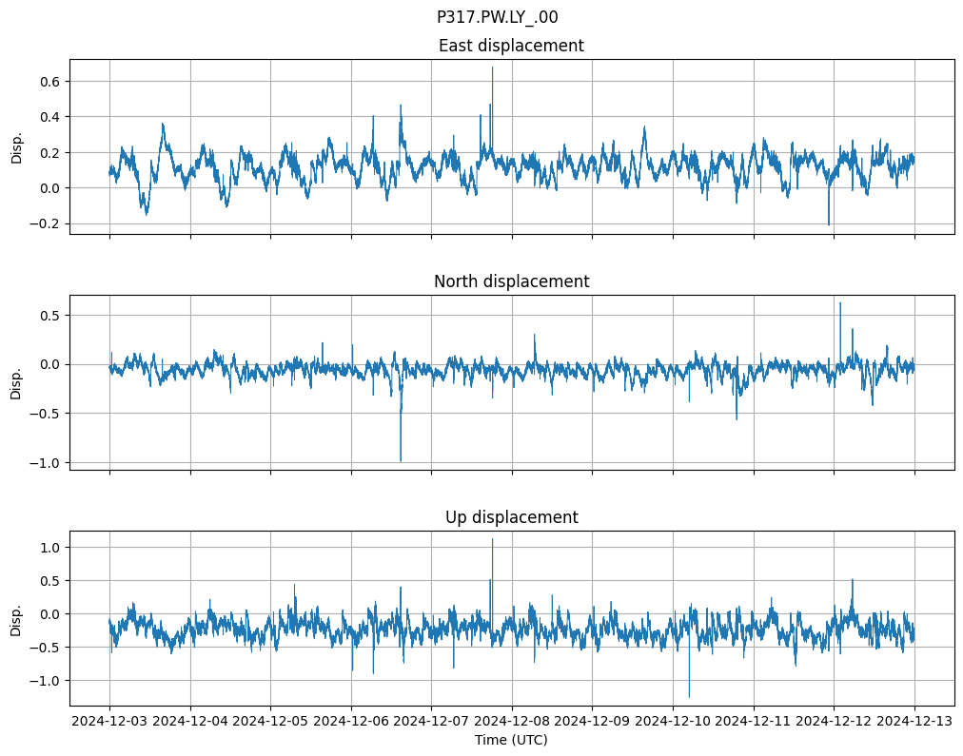Image resolution: width=963 pixels, height=756 pixels.
Task: Click the deepest negative spike in North plot
Action: click(401, 460)
